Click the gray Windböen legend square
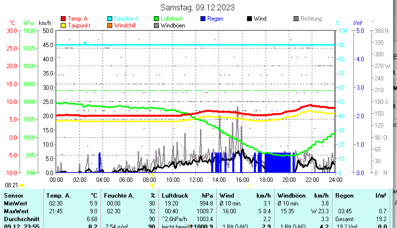Screen dimensions: 397x228 (x=157, y=25)
